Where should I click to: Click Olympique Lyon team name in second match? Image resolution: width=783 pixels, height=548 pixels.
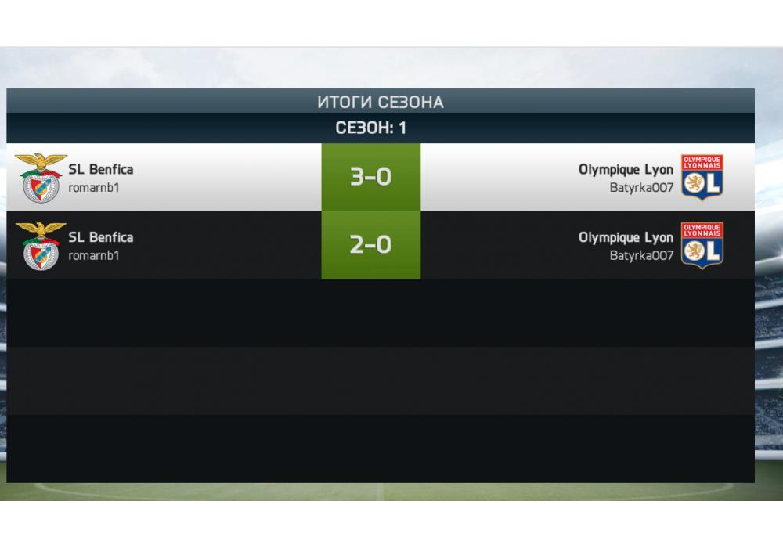[626, 237]
